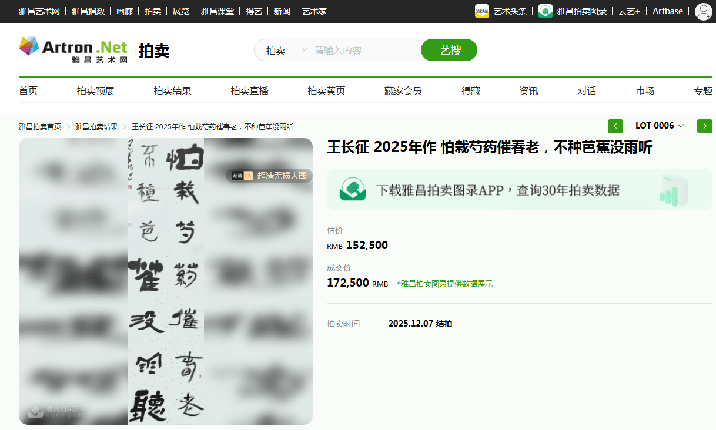
Task: Open the user profile avatar icon
Action: (703, 11)
